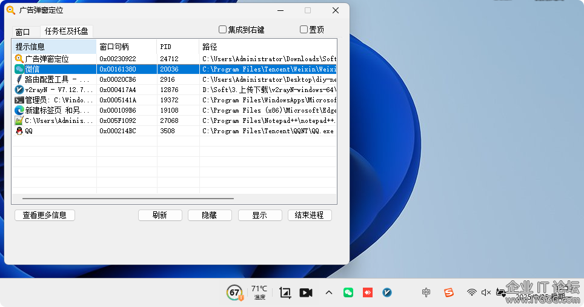
Task: Click handle value 0x00230922
Action: coord(118,59)
